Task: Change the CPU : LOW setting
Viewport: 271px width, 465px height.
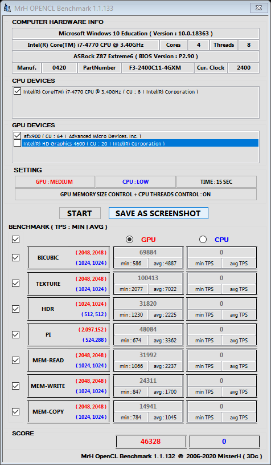Action: (135, 182)
